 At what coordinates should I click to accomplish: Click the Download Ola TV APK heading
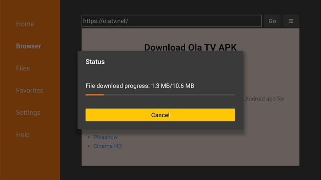point(190,48)
